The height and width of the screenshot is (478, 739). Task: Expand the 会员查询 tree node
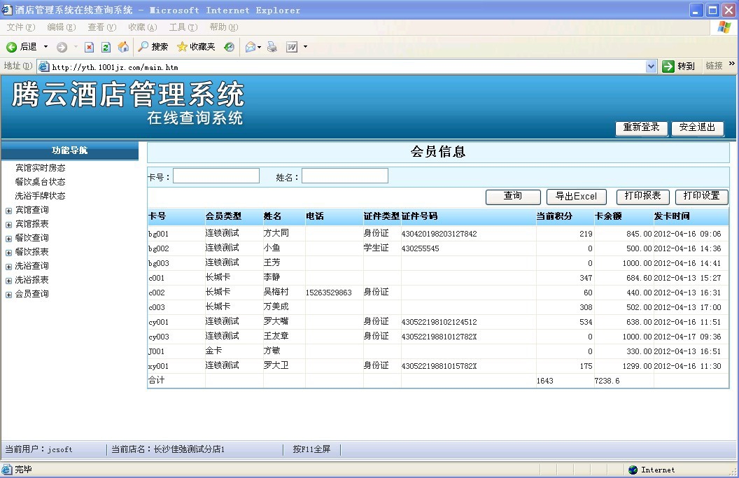[8, 295]
